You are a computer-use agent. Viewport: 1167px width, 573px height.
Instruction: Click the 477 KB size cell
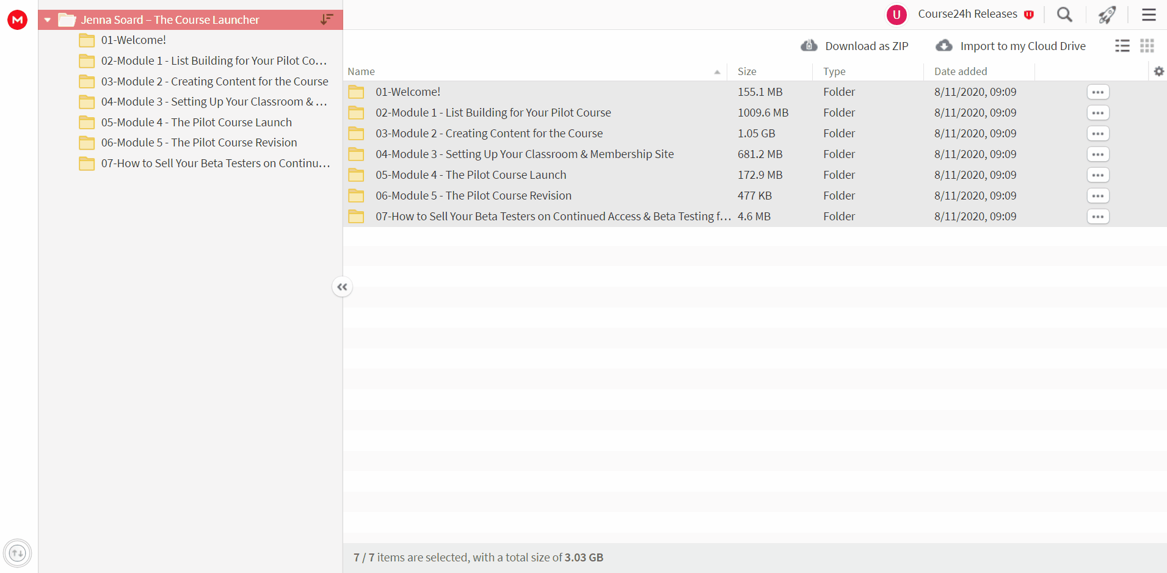[x=754, y=196]
